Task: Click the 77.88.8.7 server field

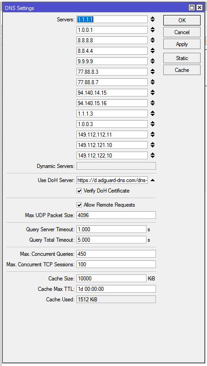Action: pyautogui.click(x=112, y=82)
